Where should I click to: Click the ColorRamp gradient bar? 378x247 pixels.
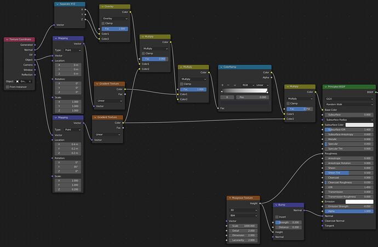[244, 90]
